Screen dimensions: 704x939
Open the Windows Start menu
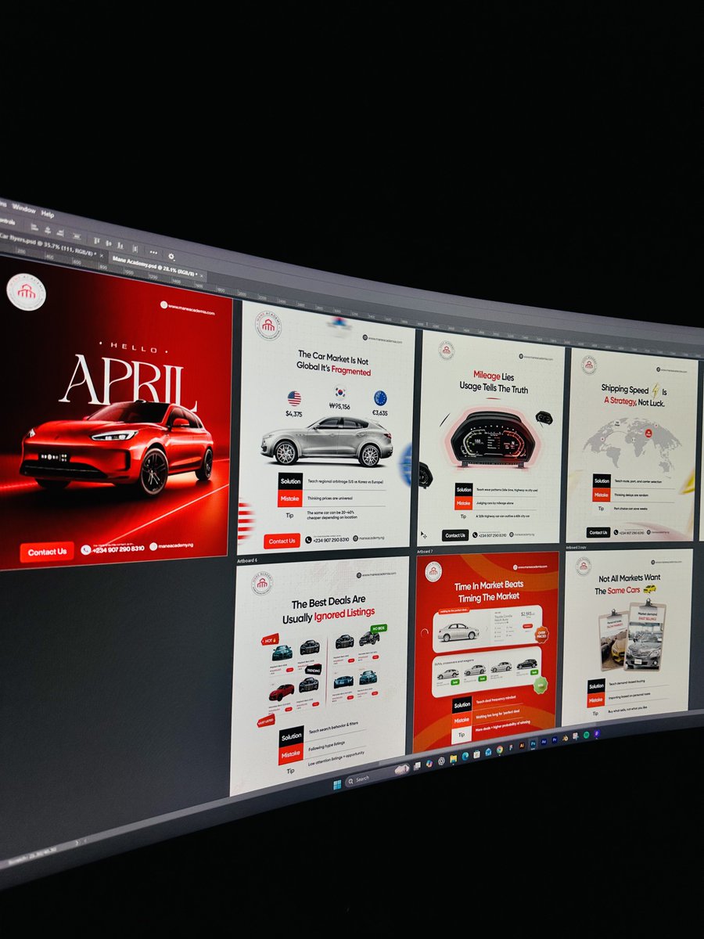tap(337, 785)
